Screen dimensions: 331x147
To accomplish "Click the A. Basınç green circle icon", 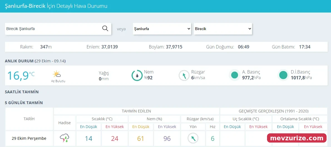I will 234,75.
